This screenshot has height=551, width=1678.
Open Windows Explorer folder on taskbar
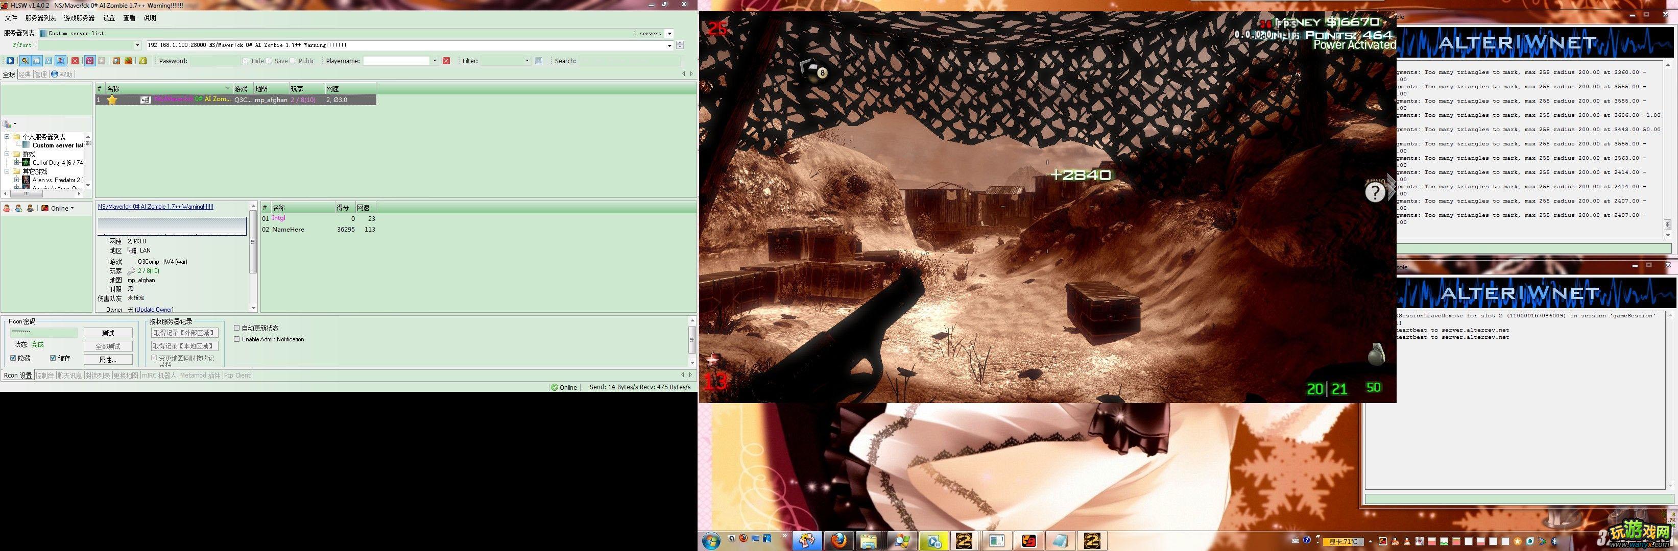pyautogui.click(x=869, y=541)
